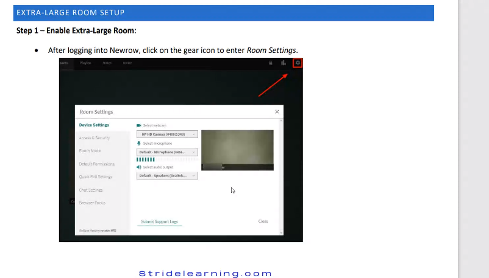Screen dimensions: 489x278
Task: Click the Submit Support Logs link
Action: 159,221
